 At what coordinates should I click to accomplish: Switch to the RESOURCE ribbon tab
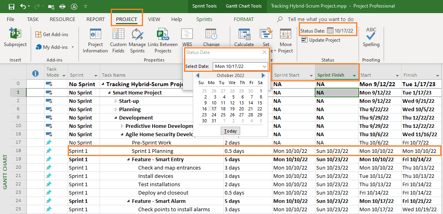pos(63,19)
